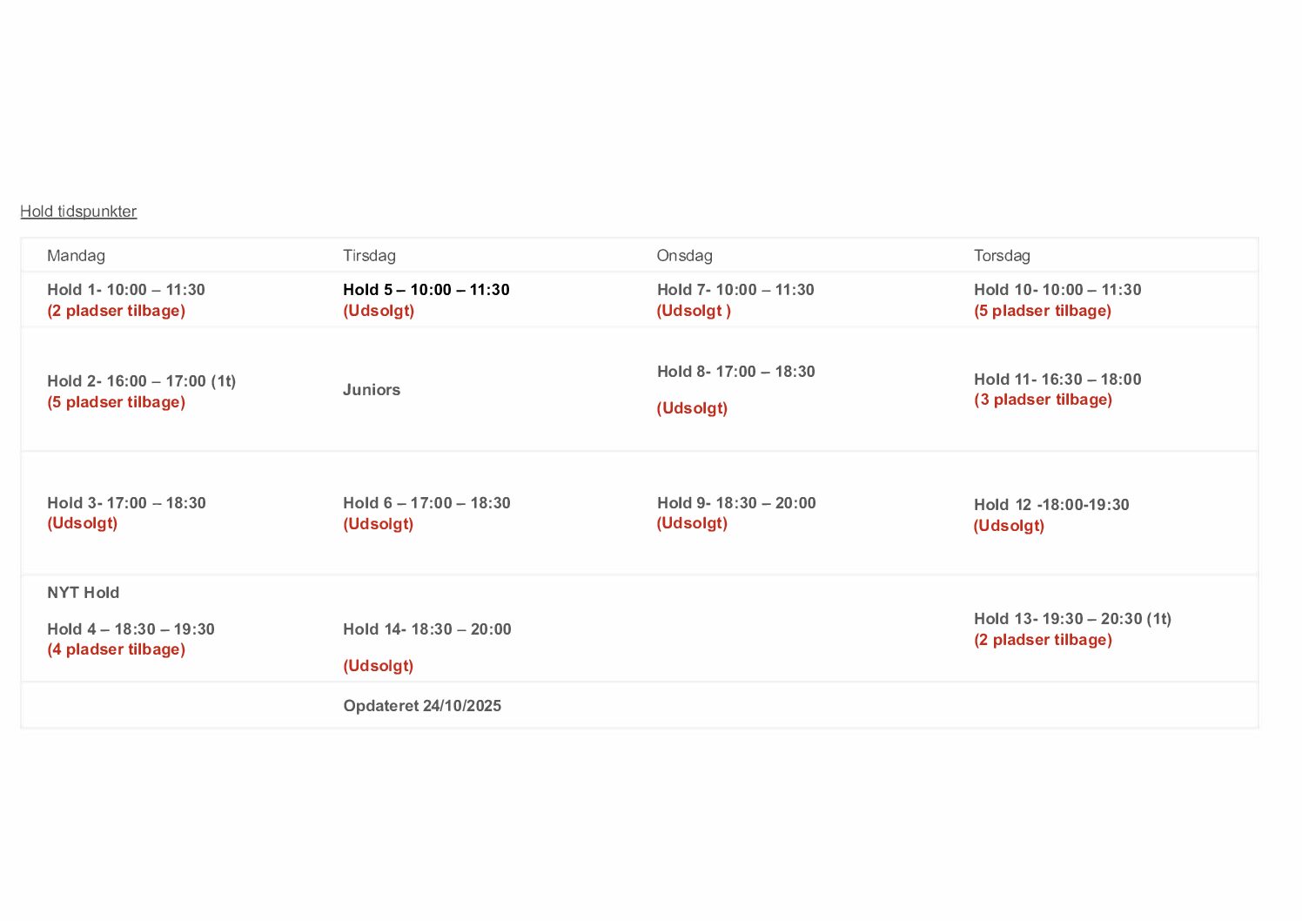Image resolution: width=1302 pixels, height=921 pixels.
Task: Click Hold 10 10:00 – 11:30 entry
Action: 1057,290
